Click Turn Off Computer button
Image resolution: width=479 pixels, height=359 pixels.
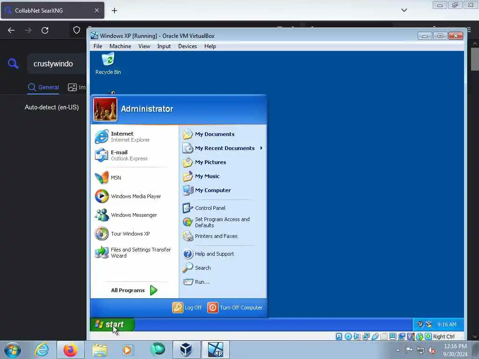235,308
